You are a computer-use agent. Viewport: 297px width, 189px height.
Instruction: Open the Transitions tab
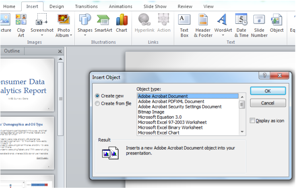(87, 6)
